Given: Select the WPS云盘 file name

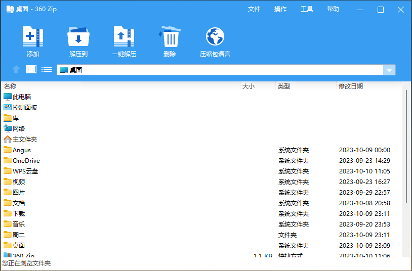Looking at the screenshot, I should 25,171.
